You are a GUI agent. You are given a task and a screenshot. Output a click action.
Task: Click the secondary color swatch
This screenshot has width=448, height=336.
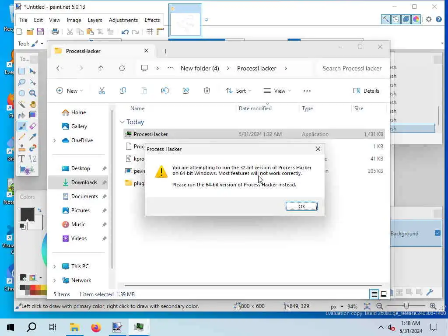tap(39, 225)
